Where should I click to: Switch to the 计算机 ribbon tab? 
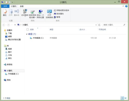point(14,6)
